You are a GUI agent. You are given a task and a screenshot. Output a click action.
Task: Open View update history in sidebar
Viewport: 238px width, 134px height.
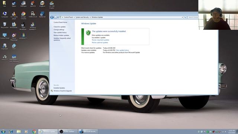pos(60,32)
